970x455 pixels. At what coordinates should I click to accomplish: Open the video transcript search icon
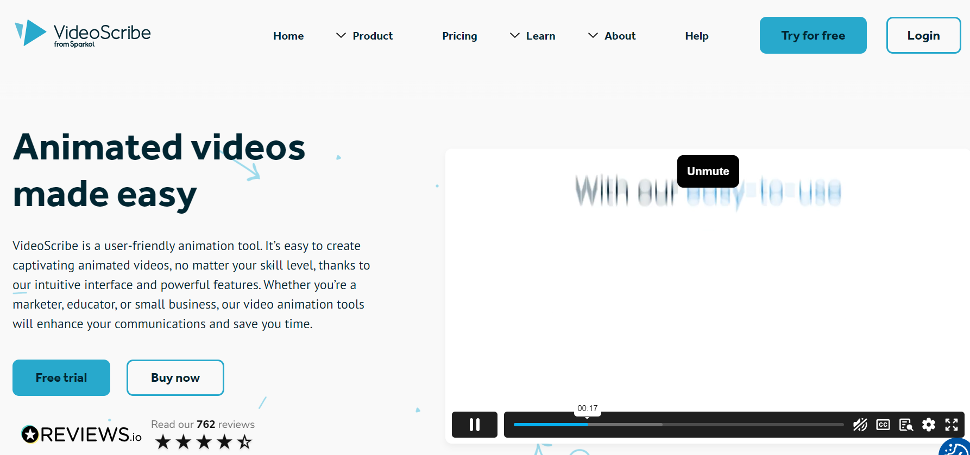(x=906, y=425)
